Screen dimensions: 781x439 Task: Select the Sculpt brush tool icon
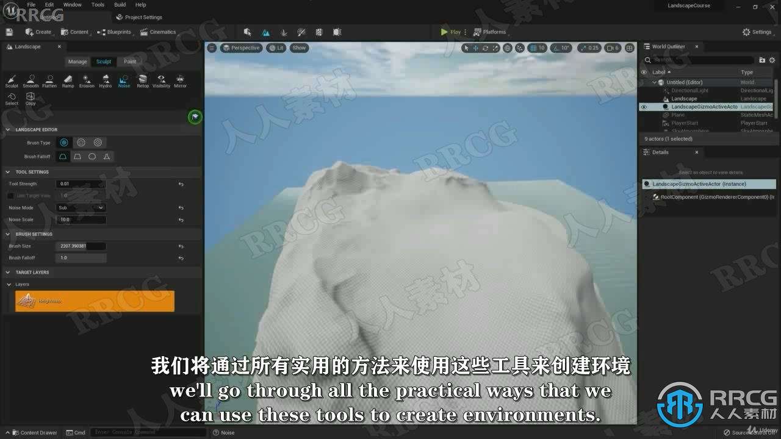click(12, 81)
